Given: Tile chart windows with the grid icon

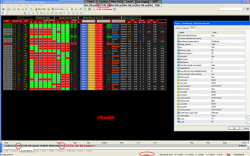Looking at the screenshot, I should point(89,9).
